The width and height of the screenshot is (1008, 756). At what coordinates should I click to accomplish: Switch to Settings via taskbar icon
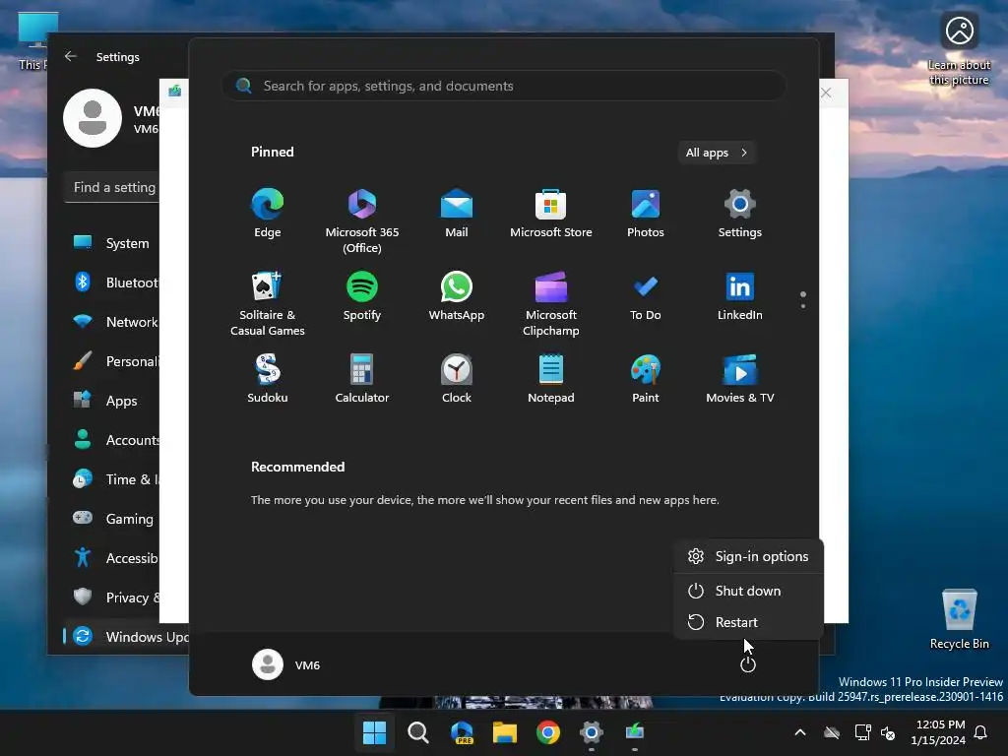coord(592,732)
